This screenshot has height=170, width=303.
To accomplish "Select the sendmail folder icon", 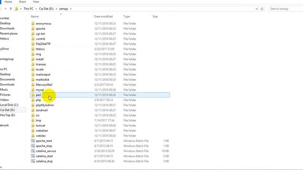I will click(x=33, y=110).
